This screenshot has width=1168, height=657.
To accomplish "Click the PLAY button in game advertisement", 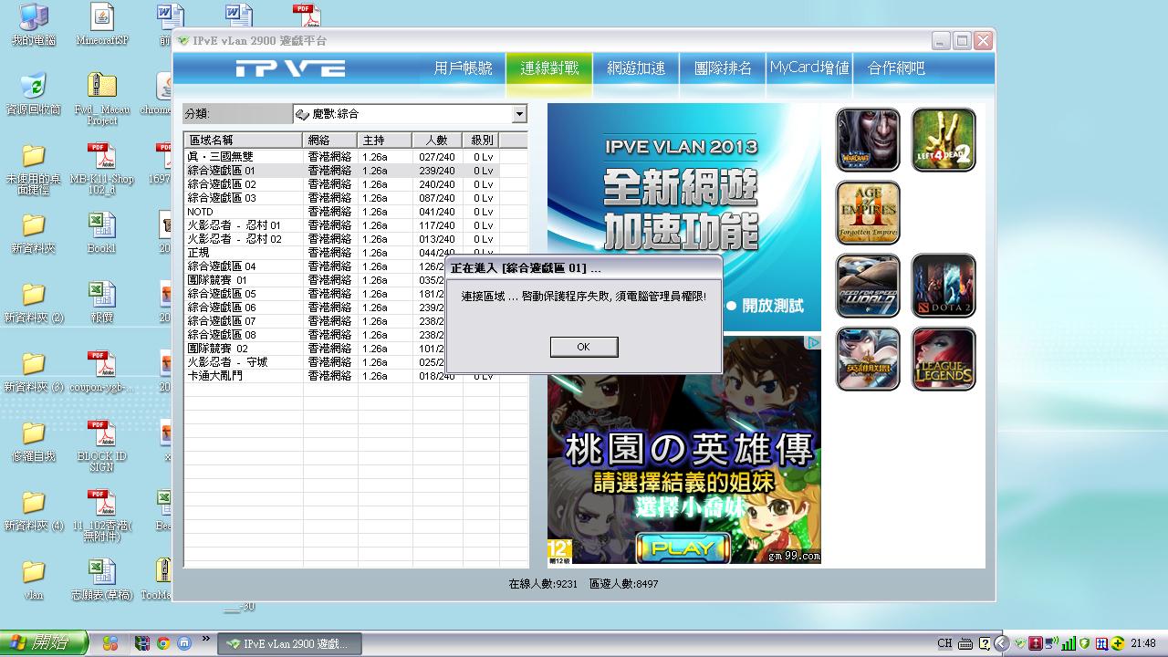I will [x=683, y=547].
